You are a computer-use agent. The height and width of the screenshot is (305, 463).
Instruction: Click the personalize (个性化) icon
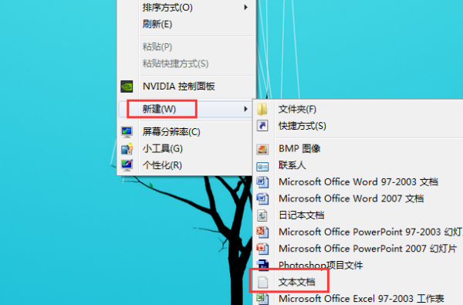coord(127,165)
